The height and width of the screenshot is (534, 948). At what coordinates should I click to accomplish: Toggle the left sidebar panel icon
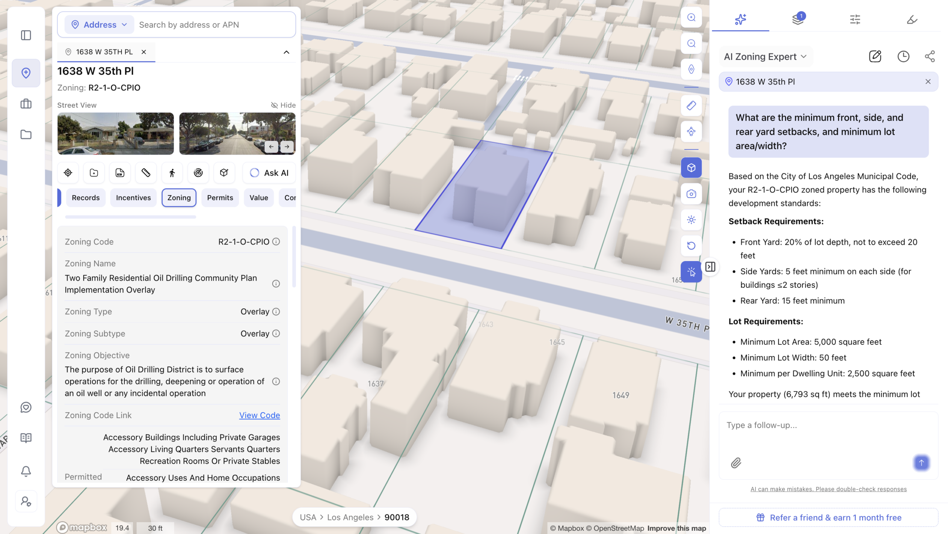point(26,36)
